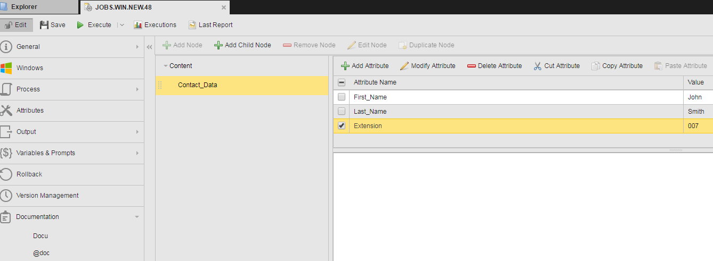Viewport: 713px width, 261px height.
Task: Open the Attributes section
Action: (x=72, y=111)
